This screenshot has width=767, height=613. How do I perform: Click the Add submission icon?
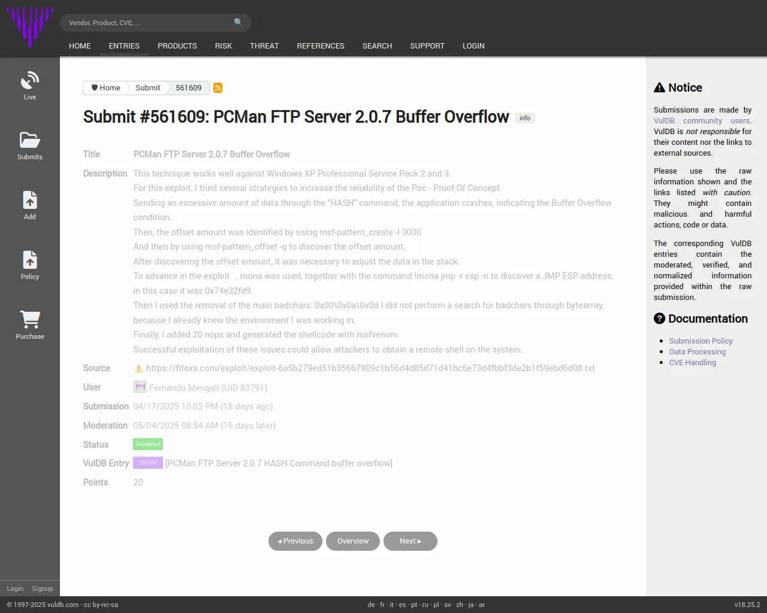pos(30,200)
